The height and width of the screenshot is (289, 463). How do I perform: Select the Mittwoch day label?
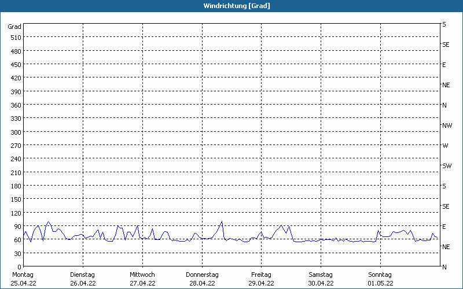(142, 275)
